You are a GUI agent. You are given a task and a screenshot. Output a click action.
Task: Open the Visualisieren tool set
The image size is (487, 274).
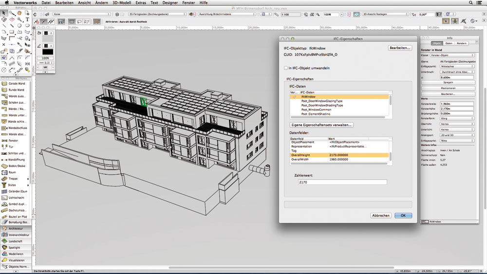coord(16,260)
